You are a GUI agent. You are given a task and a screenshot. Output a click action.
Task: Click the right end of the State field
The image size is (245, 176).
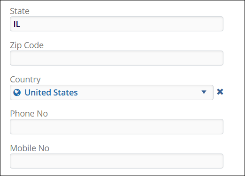(x=216, y=24)
